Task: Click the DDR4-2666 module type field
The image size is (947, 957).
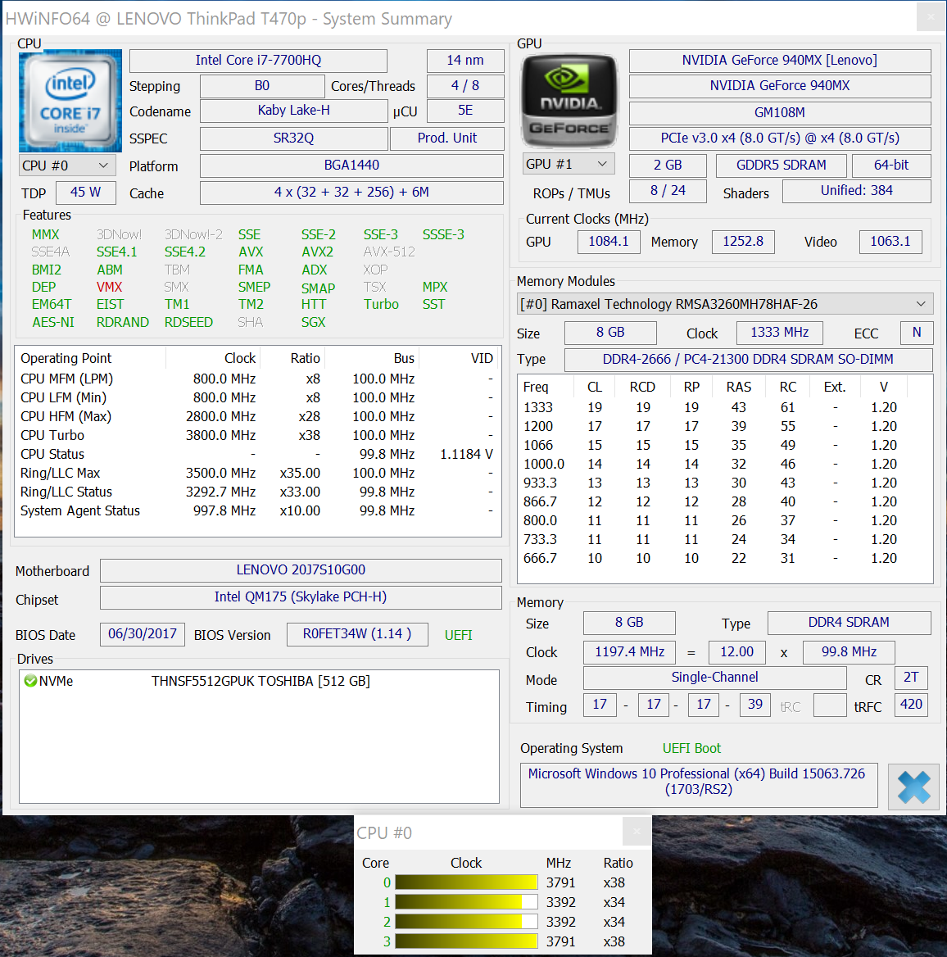Action: pyautogui.click(x=748, y=360)
